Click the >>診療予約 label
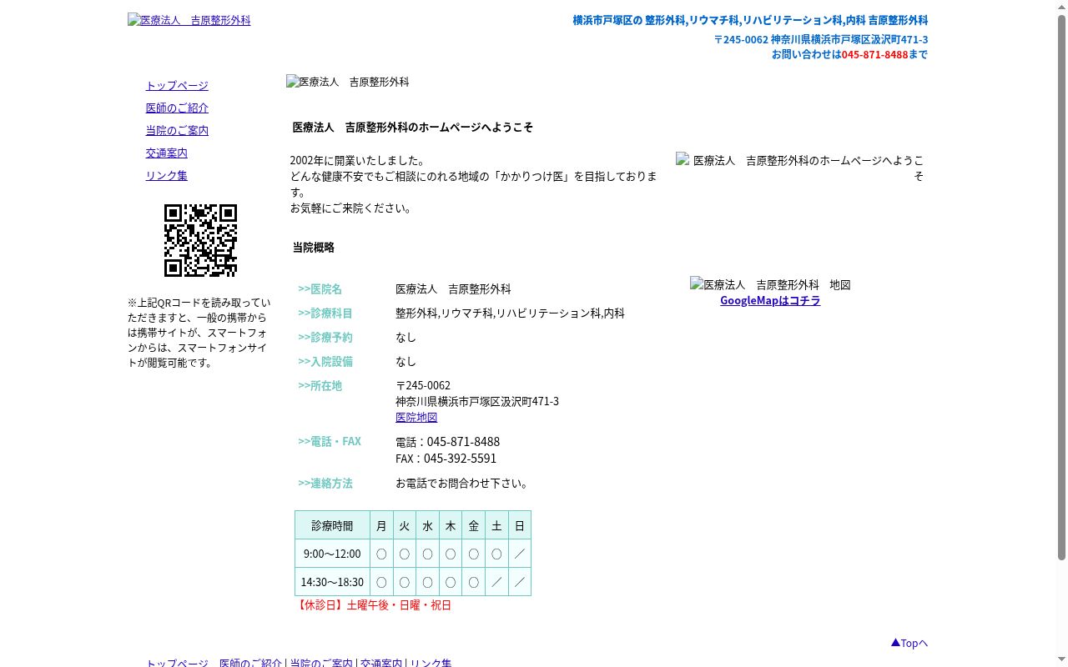Screen dimensions: 1068x667 [x=325, y=337]
